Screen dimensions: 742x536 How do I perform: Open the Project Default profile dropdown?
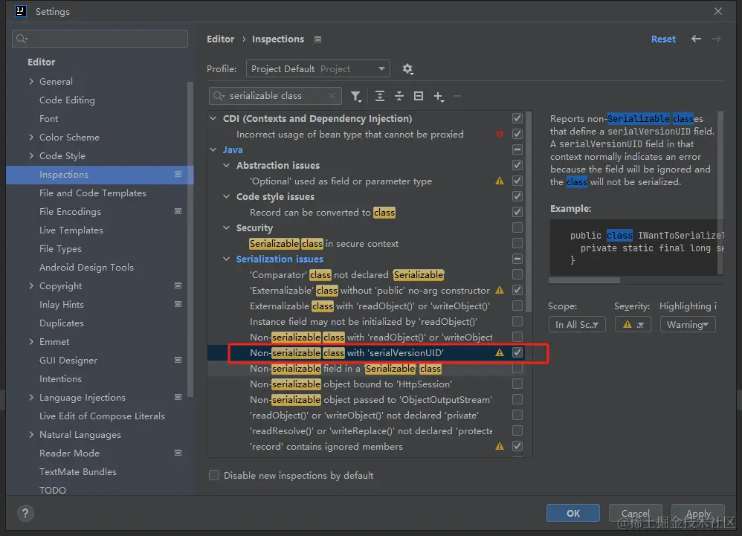pos(318,68)
